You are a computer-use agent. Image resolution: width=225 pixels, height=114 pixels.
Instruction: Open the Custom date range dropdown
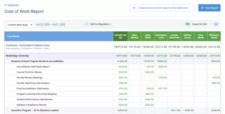coord(20,25)
